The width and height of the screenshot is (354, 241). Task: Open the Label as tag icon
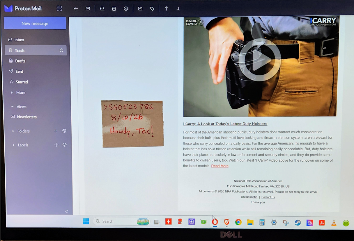click(x=152, y=9)
